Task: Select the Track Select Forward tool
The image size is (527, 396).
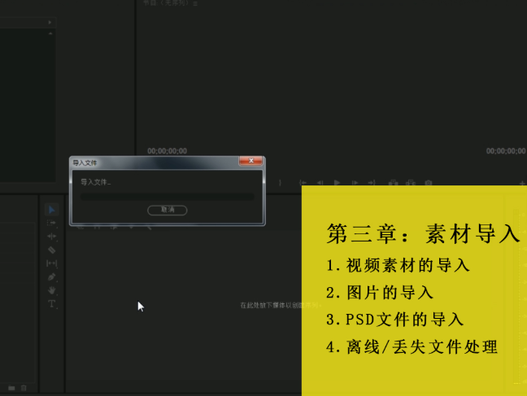Action: tap(51, 223)
